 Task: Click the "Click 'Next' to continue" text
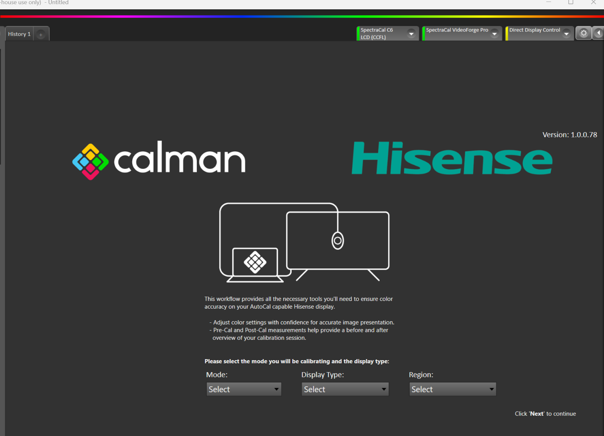point(545,414)
